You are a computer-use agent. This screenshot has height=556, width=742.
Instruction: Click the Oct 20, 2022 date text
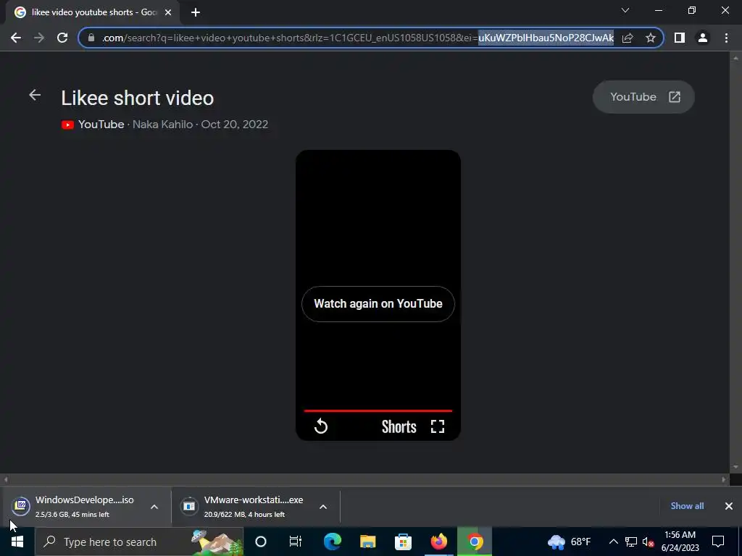(x=235, y=125)
